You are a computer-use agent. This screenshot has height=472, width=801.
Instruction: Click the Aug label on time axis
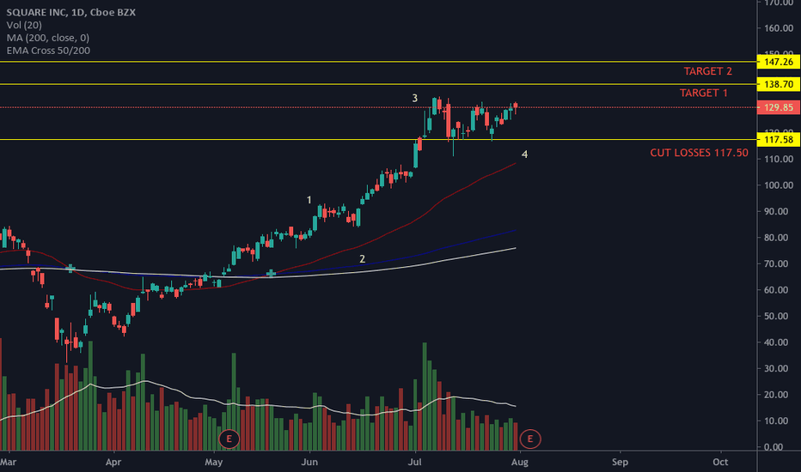[520, 463]
